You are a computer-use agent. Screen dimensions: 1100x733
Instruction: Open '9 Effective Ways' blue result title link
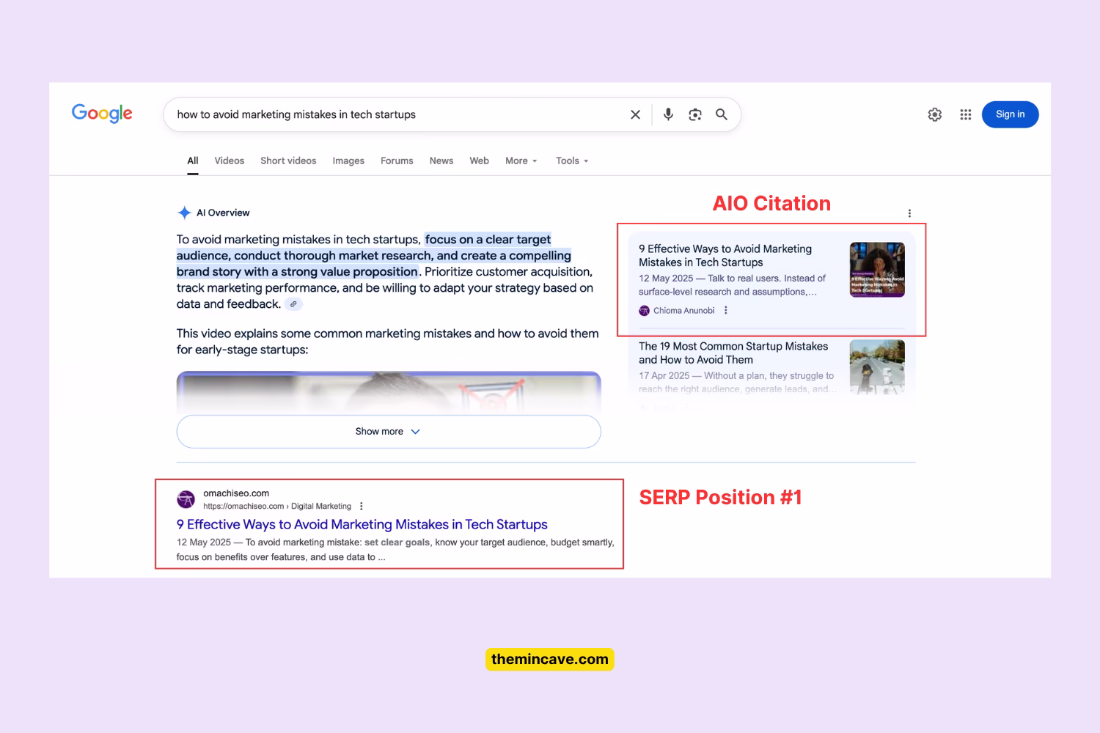(362, 525)
